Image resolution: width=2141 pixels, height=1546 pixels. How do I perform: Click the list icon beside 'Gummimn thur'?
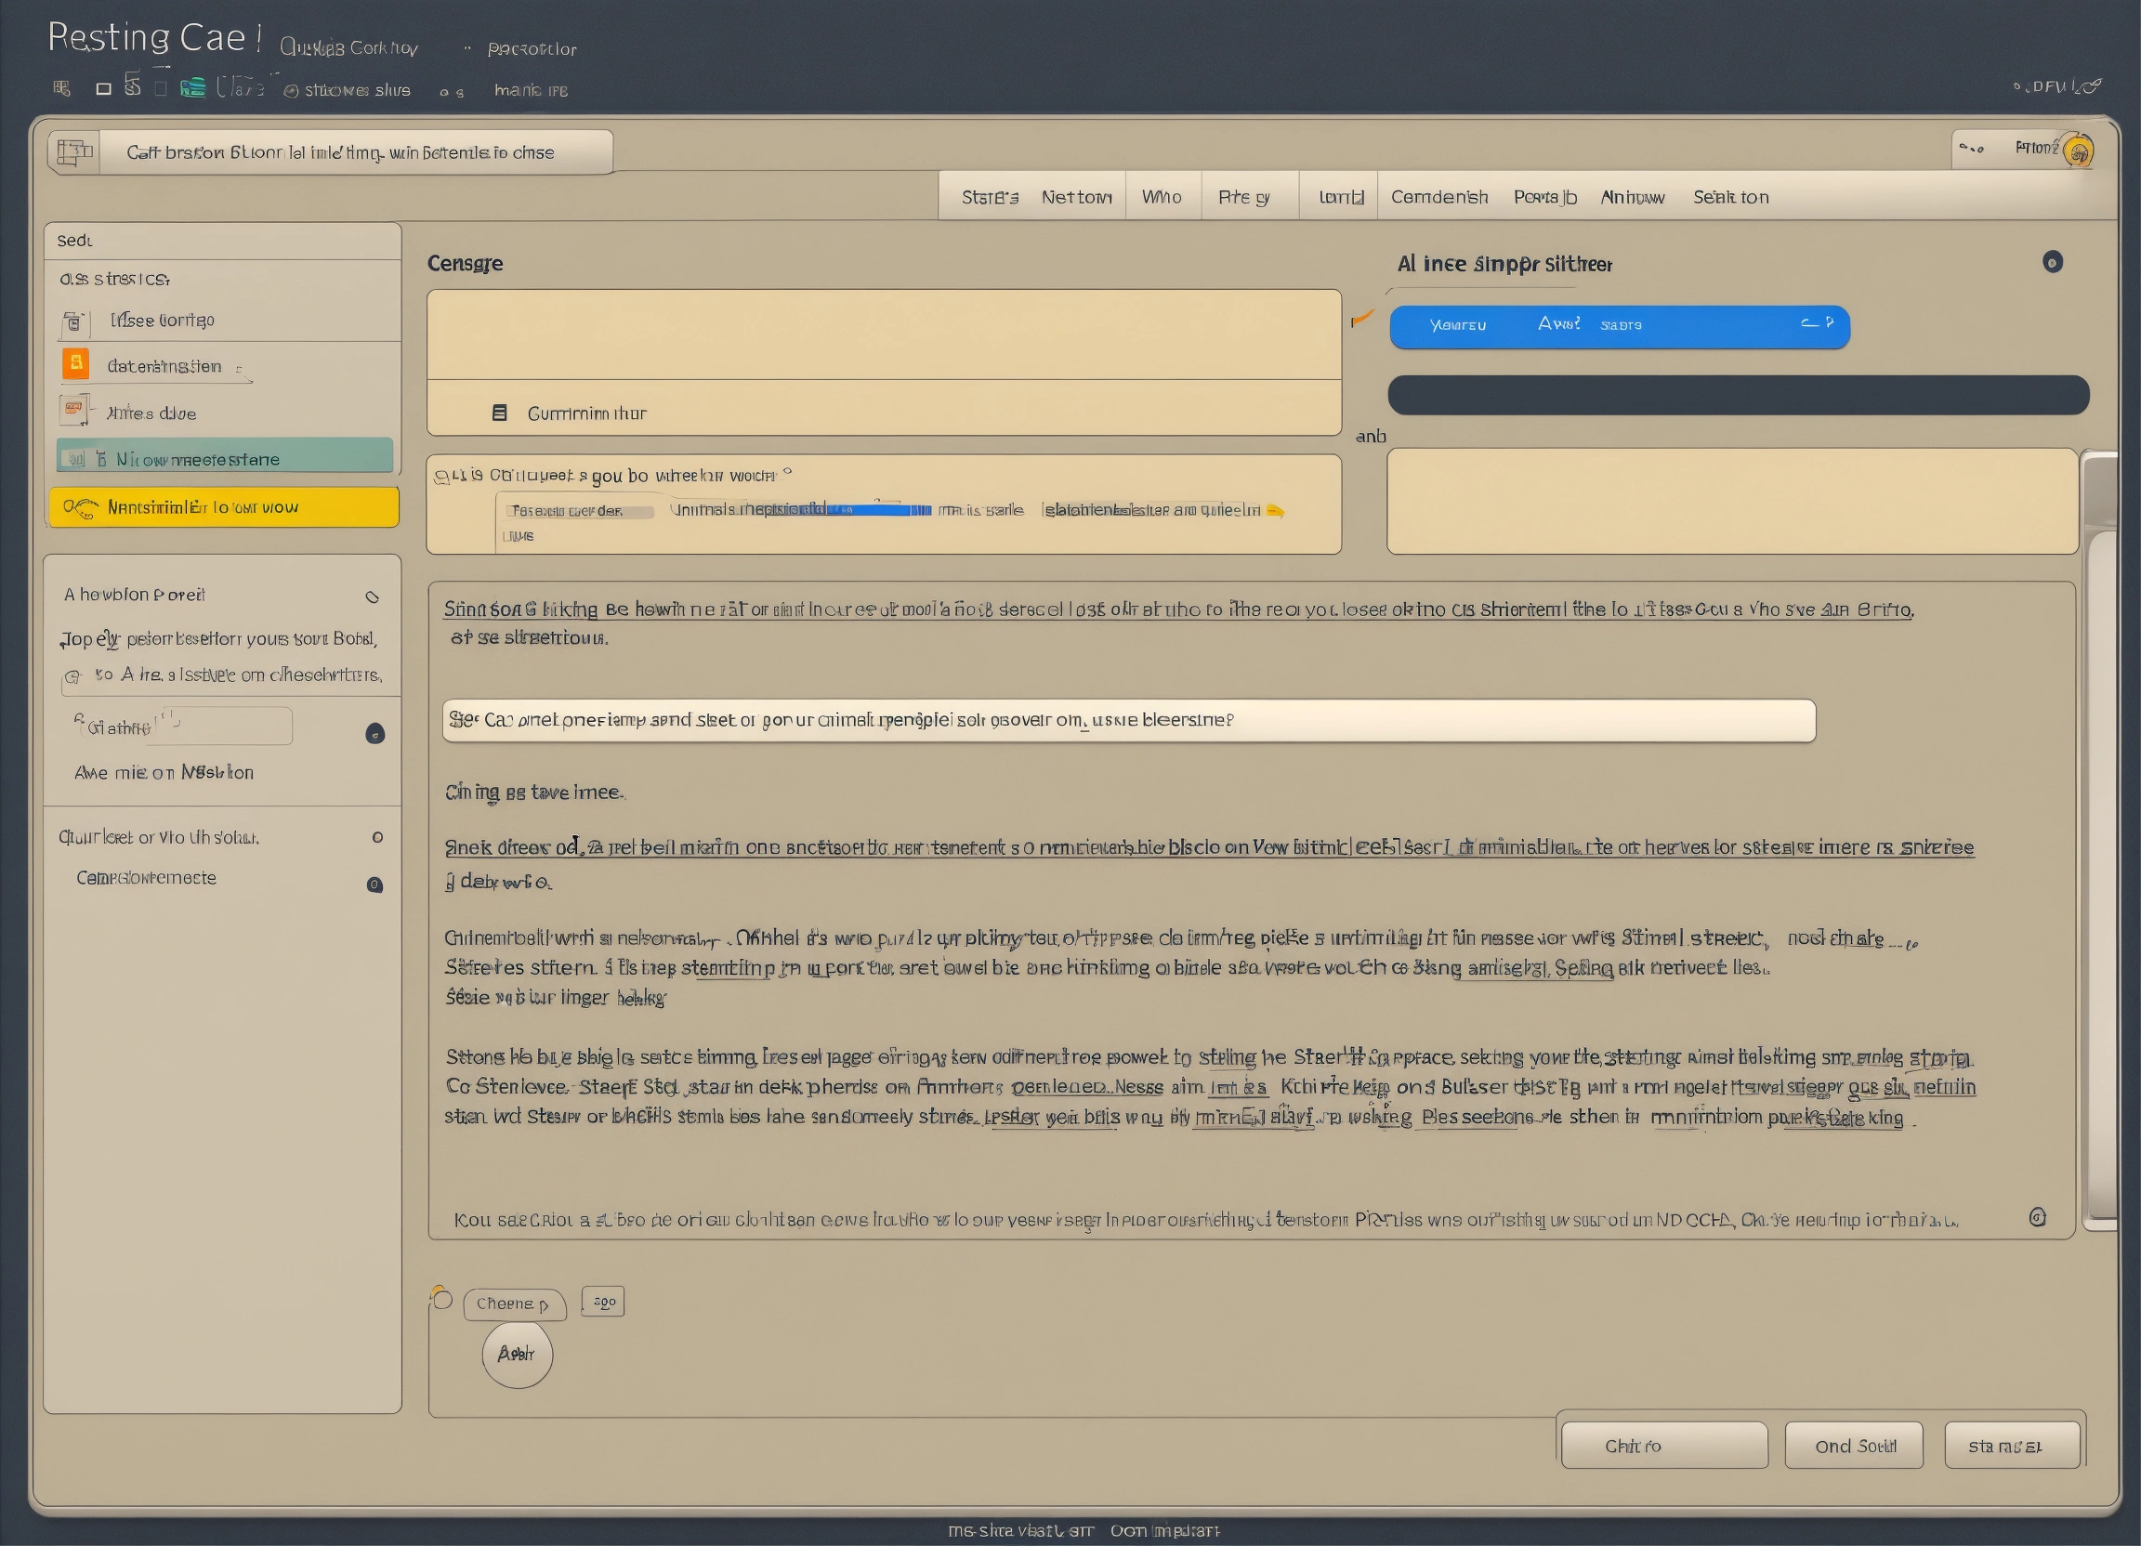[x=499, y=413]
